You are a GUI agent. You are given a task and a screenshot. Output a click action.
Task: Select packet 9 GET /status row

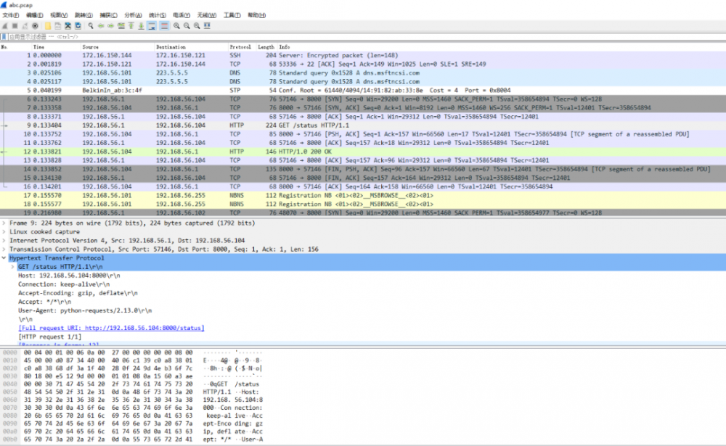363,125
